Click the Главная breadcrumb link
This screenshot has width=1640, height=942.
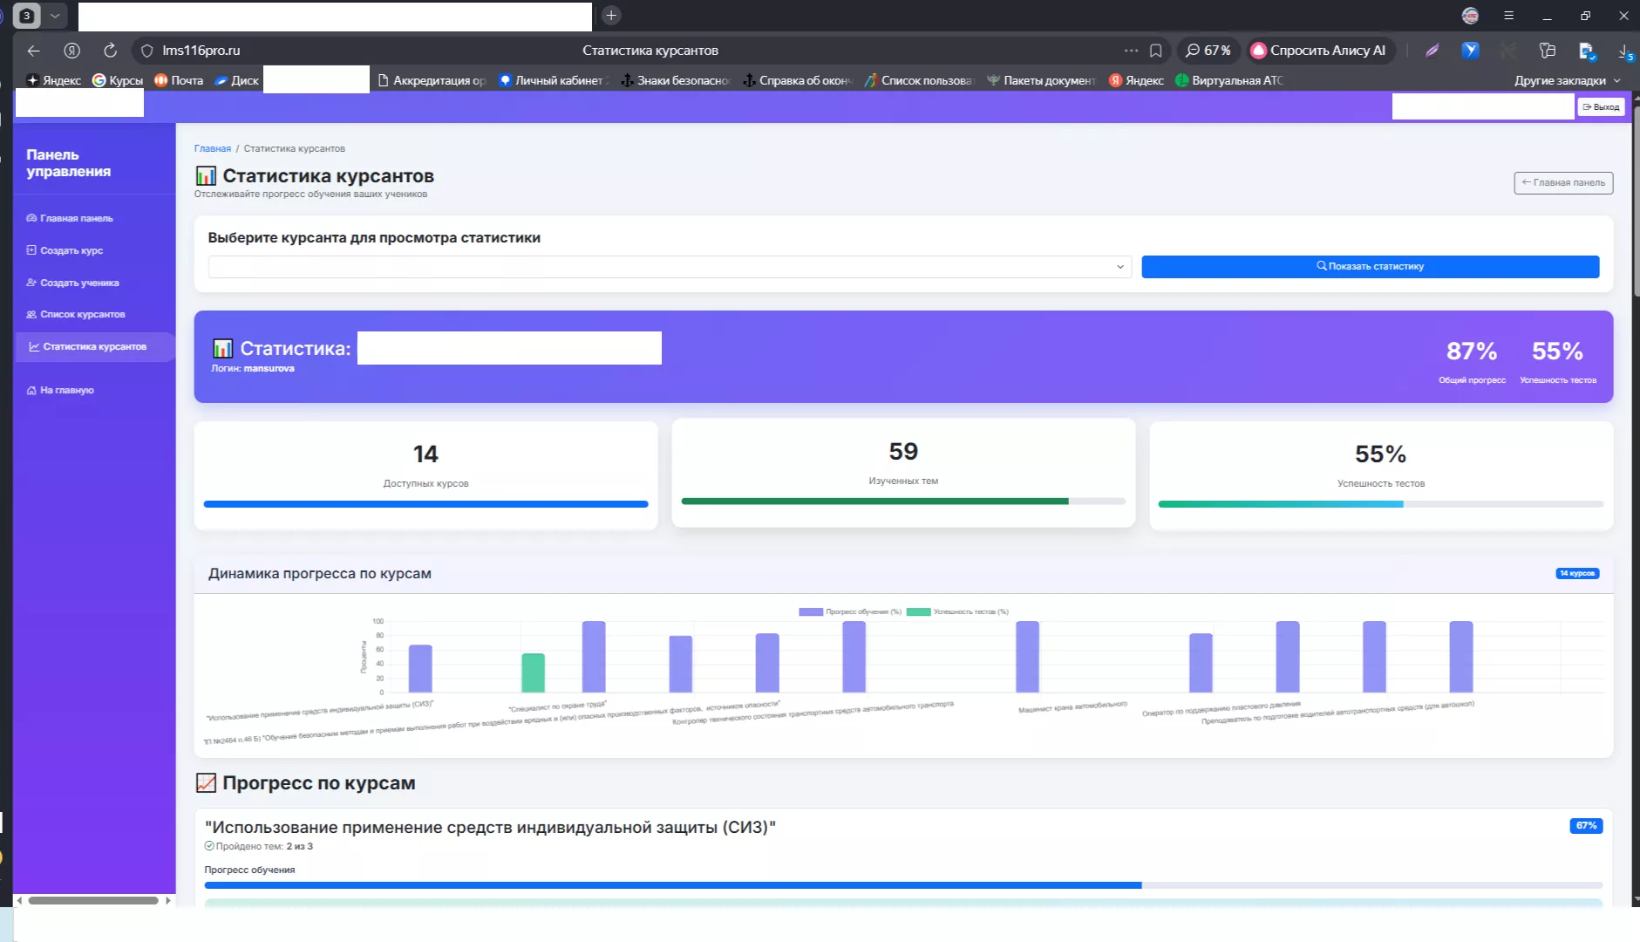point(213,148)
